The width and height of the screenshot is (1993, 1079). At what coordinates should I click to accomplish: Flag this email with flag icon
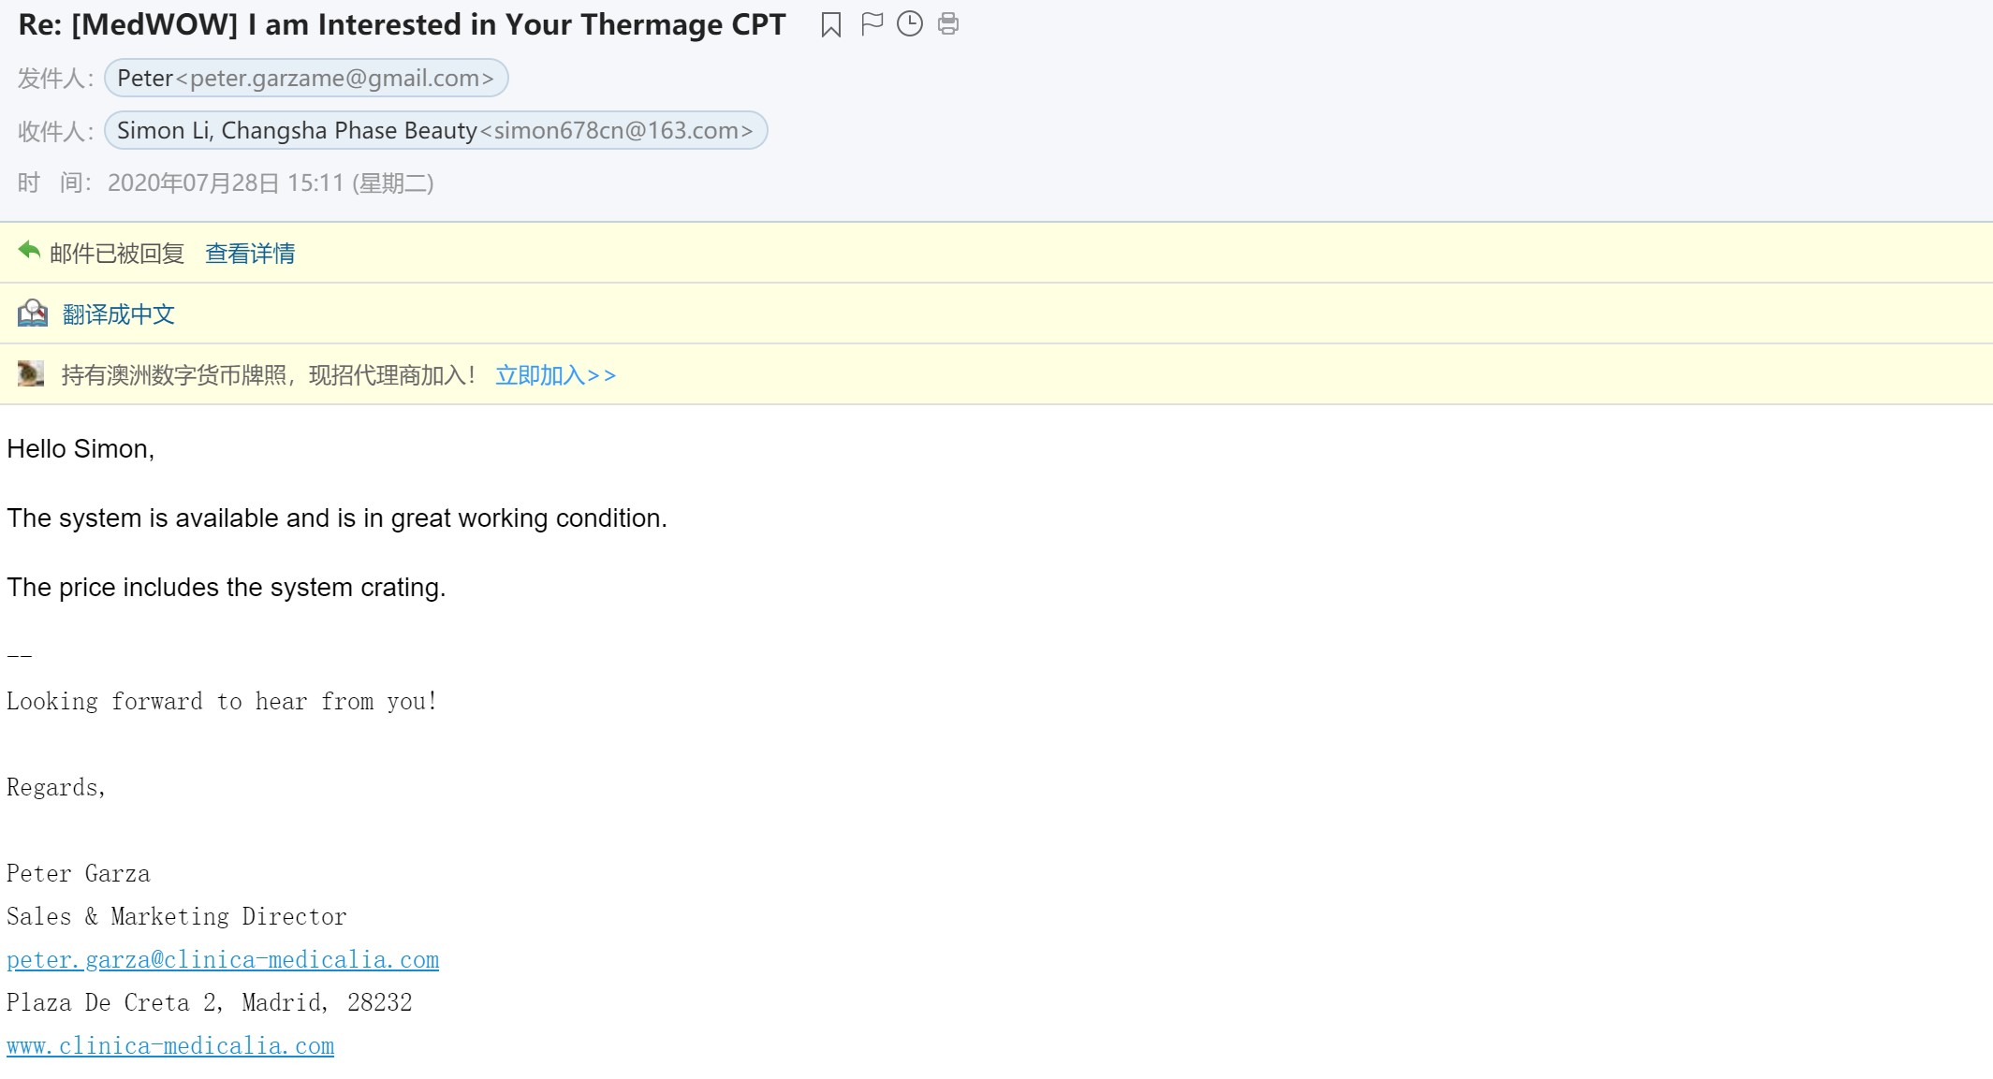click(872, 23)
